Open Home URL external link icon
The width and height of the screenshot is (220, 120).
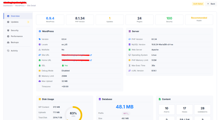(91, 60)
